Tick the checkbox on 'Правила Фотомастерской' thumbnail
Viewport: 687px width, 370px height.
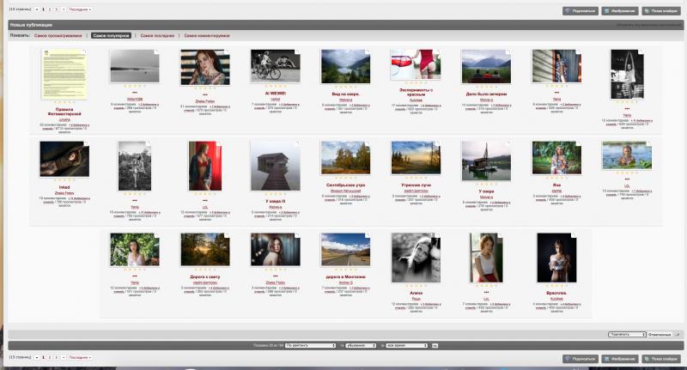(x=84, y=52)
